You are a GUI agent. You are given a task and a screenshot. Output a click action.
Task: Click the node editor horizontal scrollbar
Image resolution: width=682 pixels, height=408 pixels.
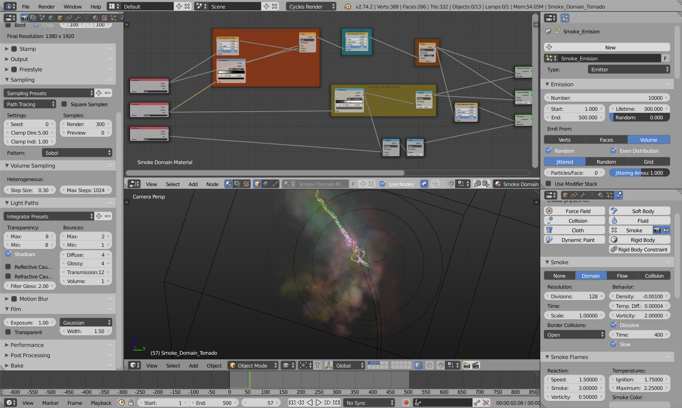click(265, 173)
